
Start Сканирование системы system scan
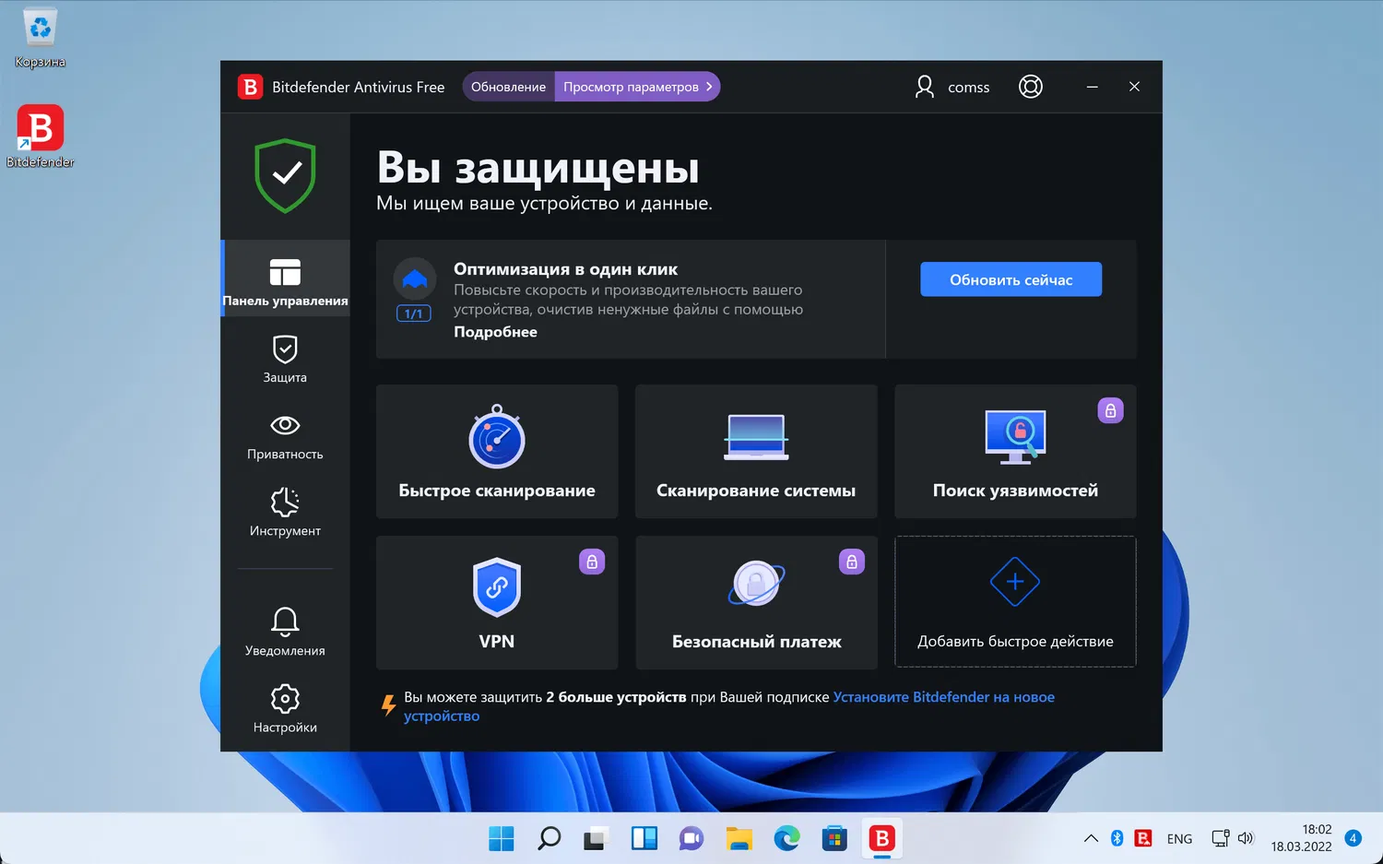point(756,452)
